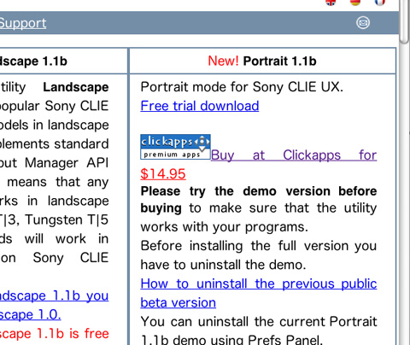Click red 'scape 1.1b is free' text
Viewport: 410px width, 345px height.
54,334
